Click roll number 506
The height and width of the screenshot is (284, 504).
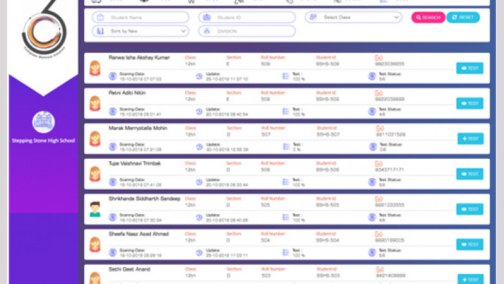(266, 170)
